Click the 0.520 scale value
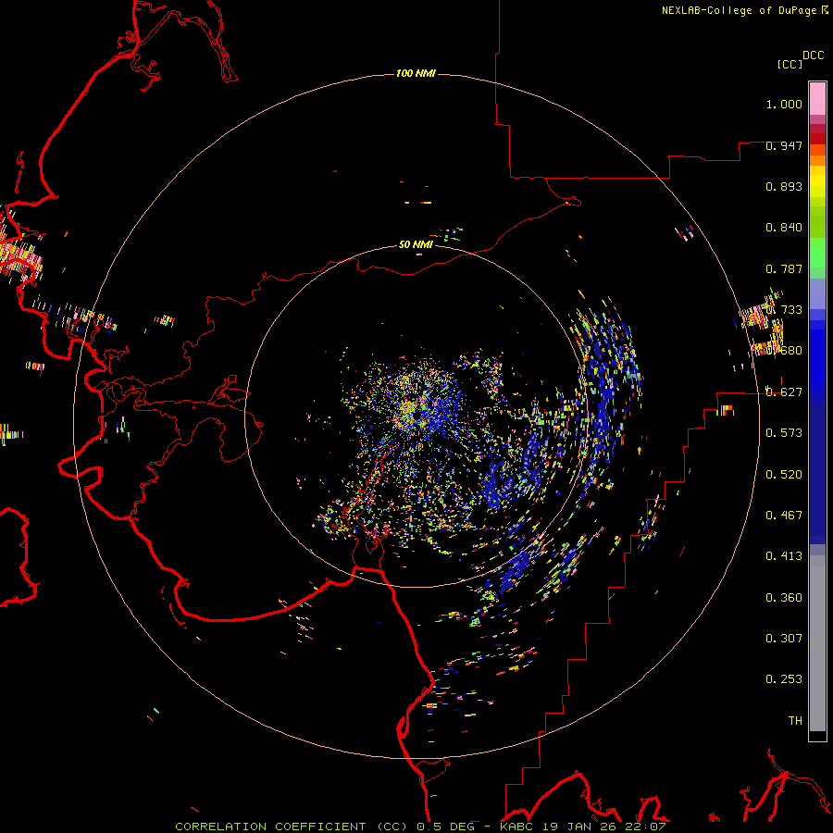 (x=784, y=475)
